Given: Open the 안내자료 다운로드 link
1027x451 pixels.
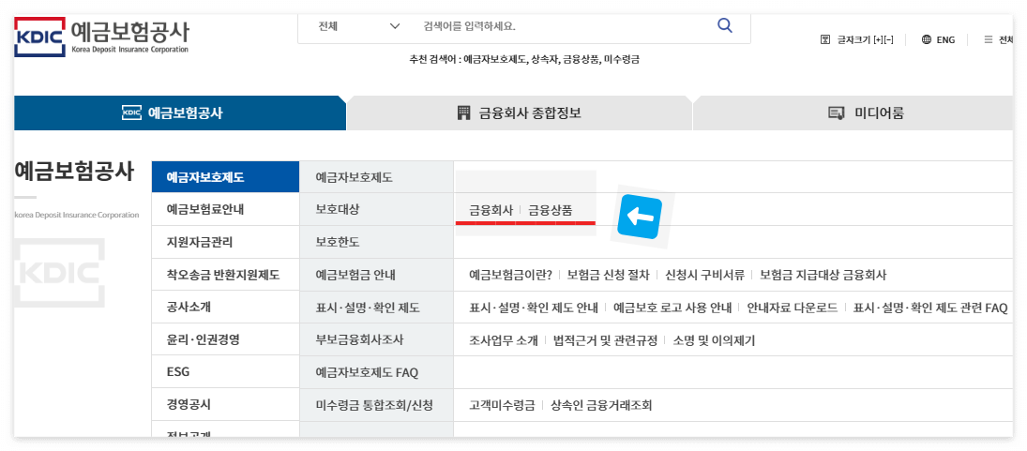Looking at the screenshot, I should click(793, 307).
